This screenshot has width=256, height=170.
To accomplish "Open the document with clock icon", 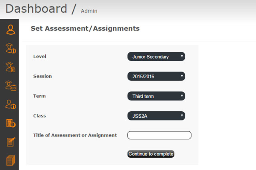I will click(x=11, y=123).
